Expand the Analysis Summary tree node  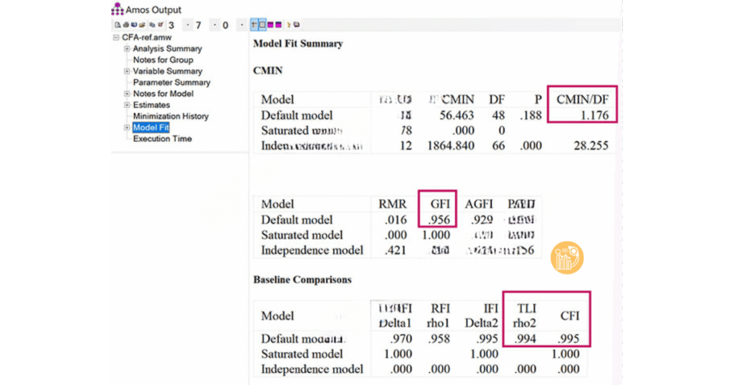point(127,49)
